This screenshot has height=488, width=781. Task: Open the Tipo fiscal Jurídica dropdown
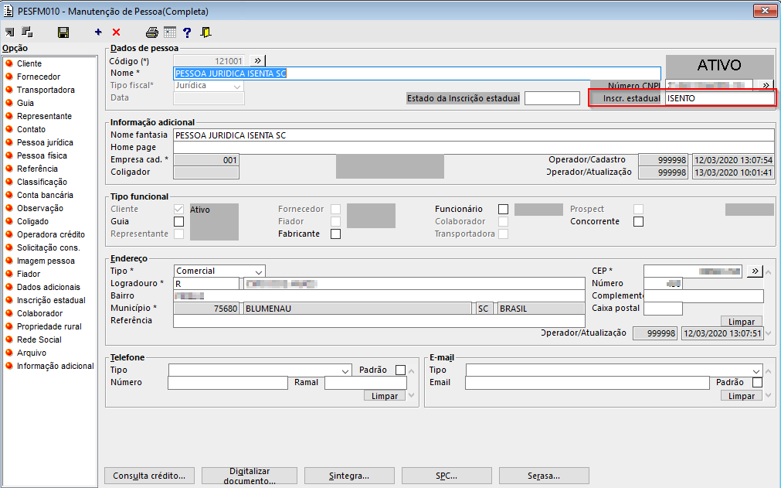point(237,86)
